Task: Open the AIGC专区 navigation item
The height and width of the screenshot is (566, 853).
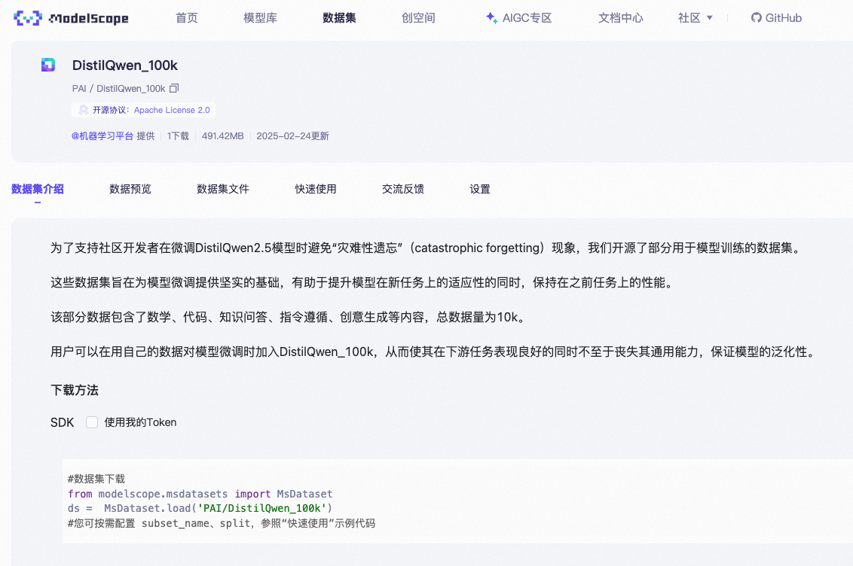Action: click(519, 18)
